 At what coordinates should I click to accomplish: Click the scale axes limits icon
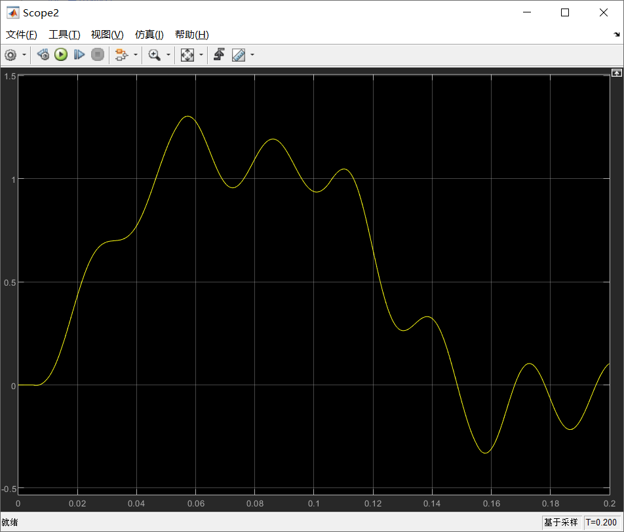coord(187,55)
